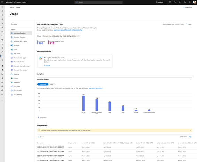This screenshot has width=197, height=162.
Task: Open the Overview section
Action: click(x=14, y=24)
